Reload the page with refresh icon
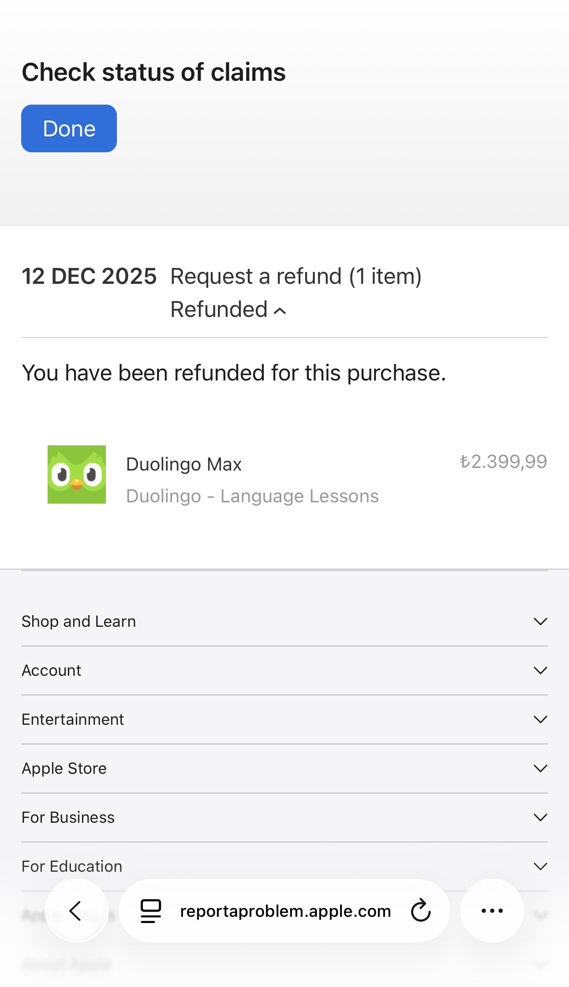Image resolution: width=569 pixels, height=987 pixels. click(x=421, y=910)
